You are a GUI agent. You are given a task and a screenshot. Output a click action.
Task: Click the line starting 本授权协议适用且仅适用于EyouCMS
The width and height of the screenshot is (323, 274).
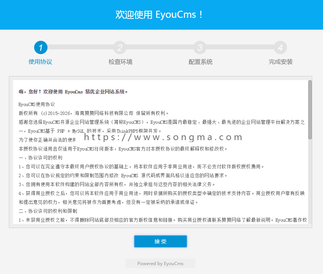[123, 149]
